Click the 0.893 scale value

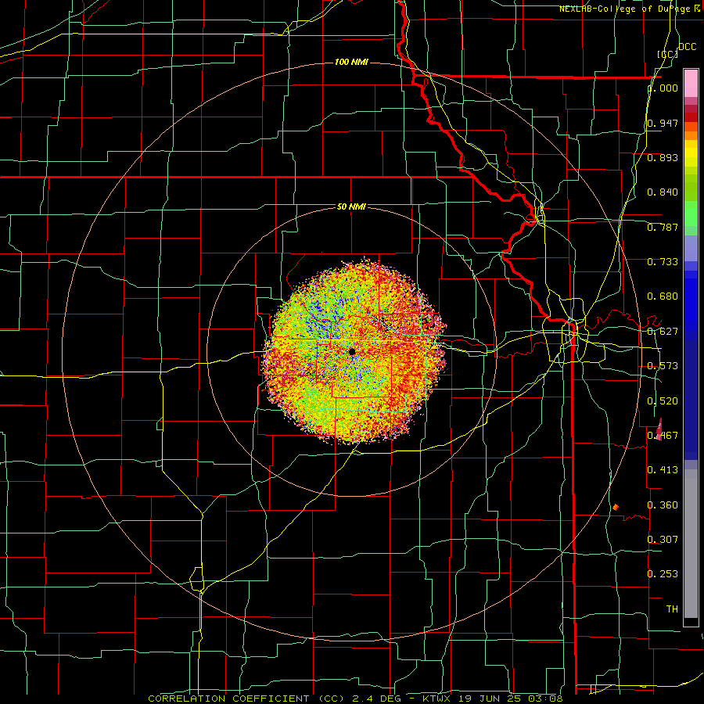point(663,157)
